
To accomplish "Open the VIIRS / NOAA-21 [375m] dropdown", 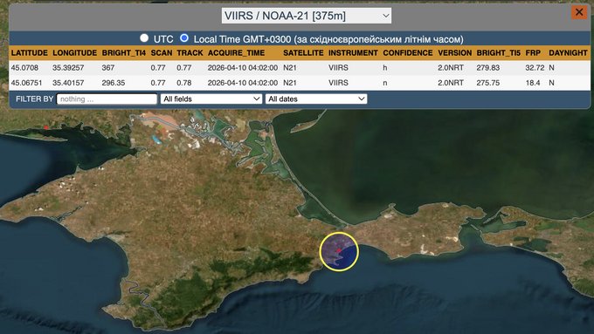I will pos(307,16).
